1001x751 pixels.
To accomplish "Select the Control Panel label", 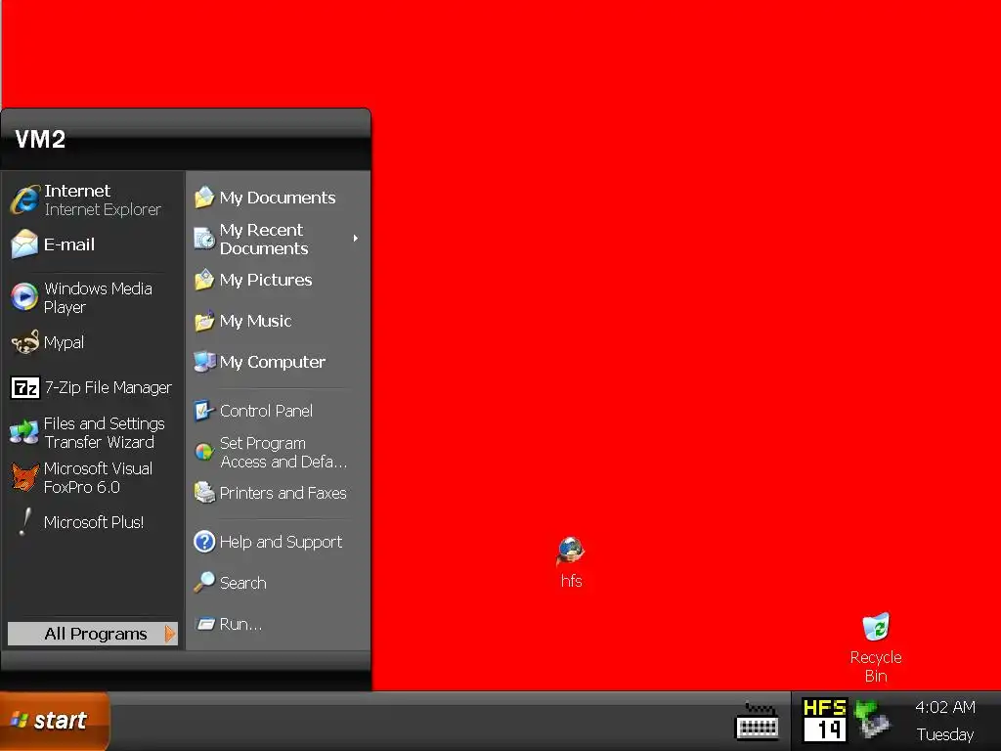I will [x=266, y=411].
